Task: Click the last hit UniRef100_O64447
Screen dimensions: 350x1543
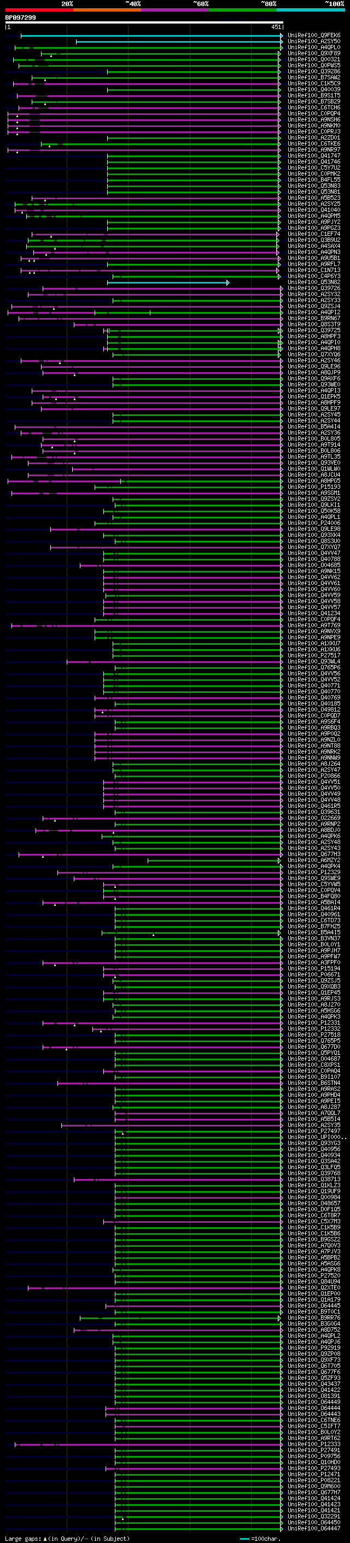Action: 314,1529
